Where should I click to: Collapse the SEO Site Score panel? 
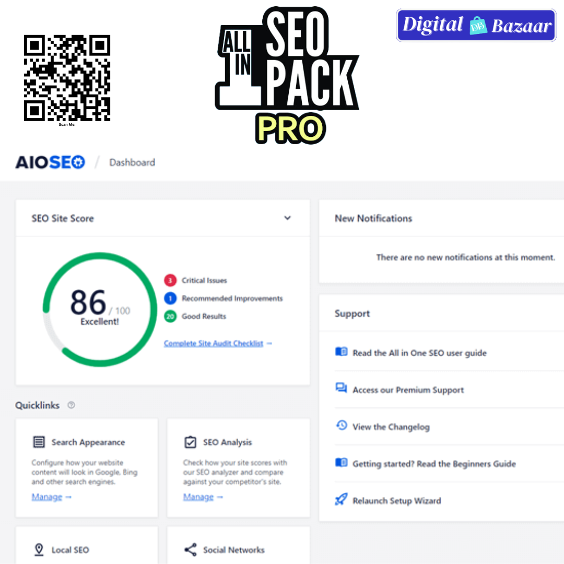(x=287, y=218)
